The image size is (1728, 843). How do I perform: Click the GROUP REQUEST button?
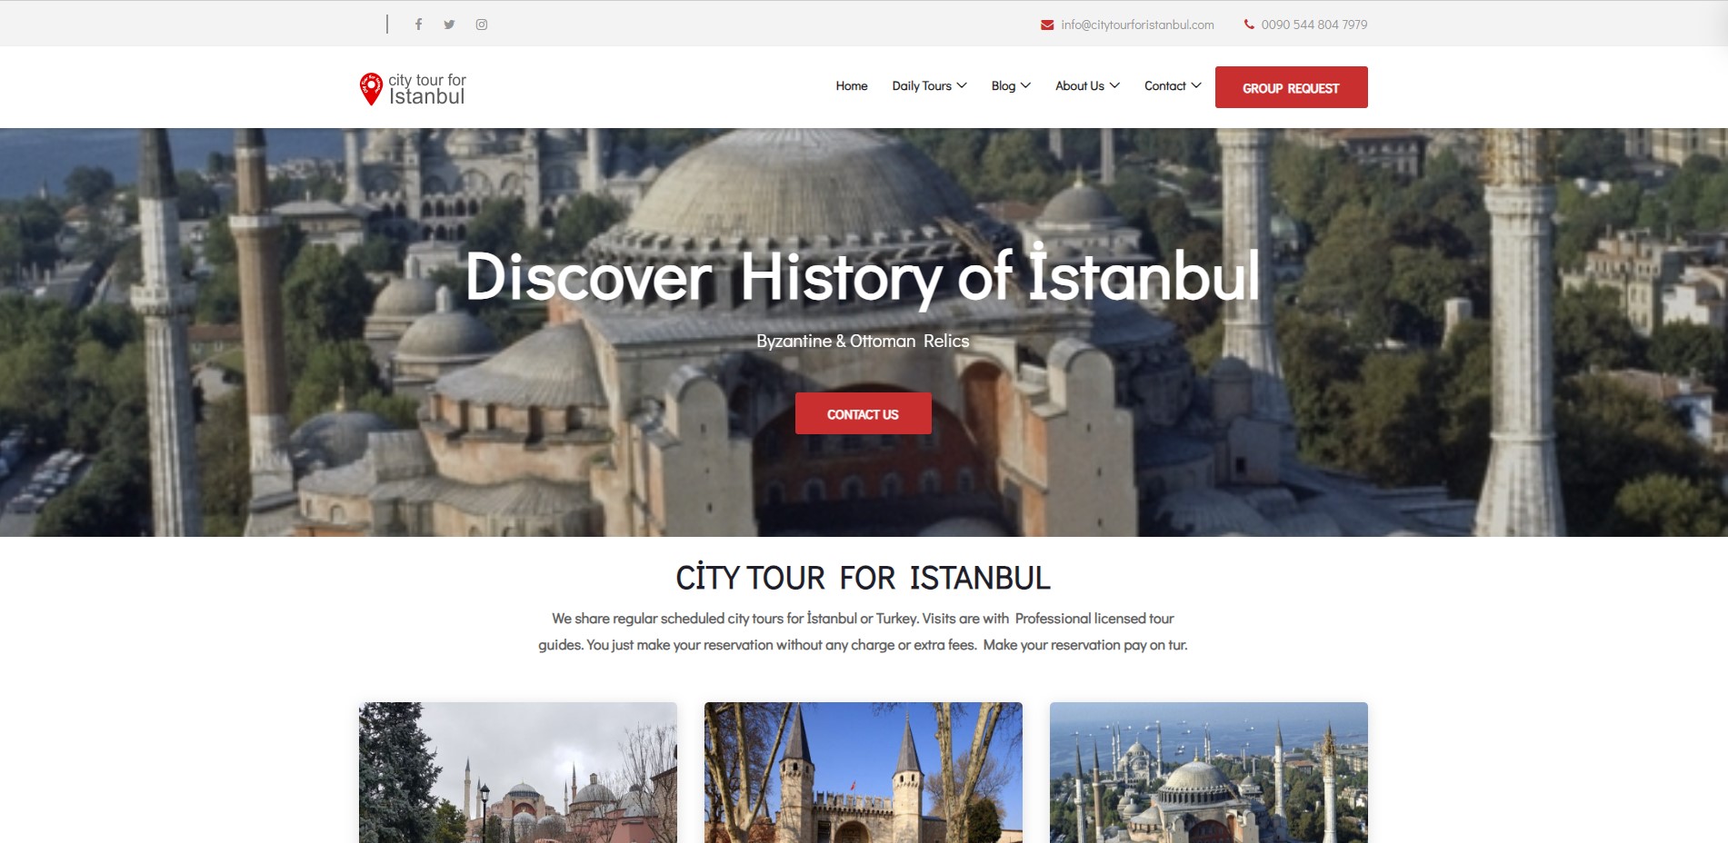click(1291, 87)
